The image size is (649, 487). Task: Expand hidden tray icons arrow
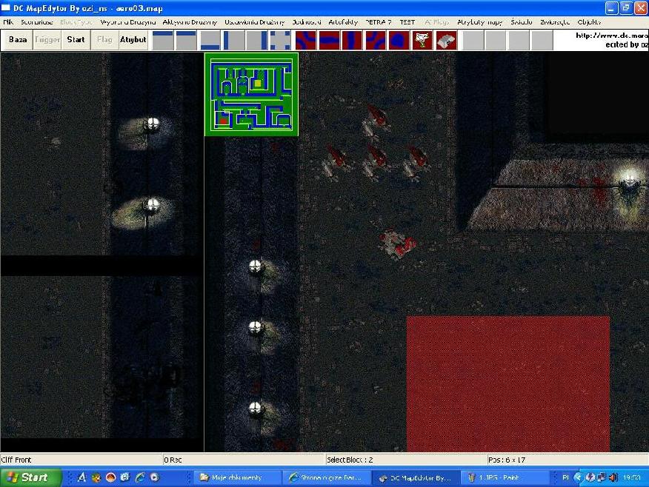pos(578,477)
